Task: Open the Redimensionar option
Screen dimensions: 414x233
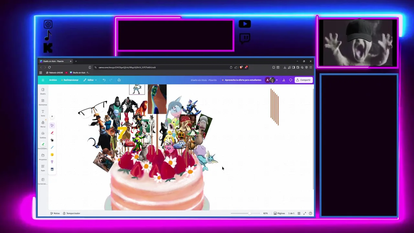Action: point(70,80)
